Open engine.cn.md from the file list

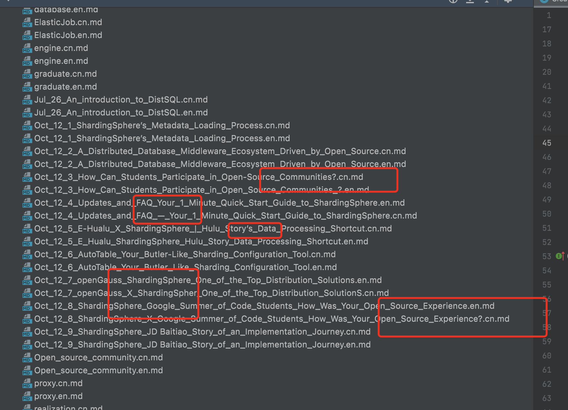coord(61,48)
